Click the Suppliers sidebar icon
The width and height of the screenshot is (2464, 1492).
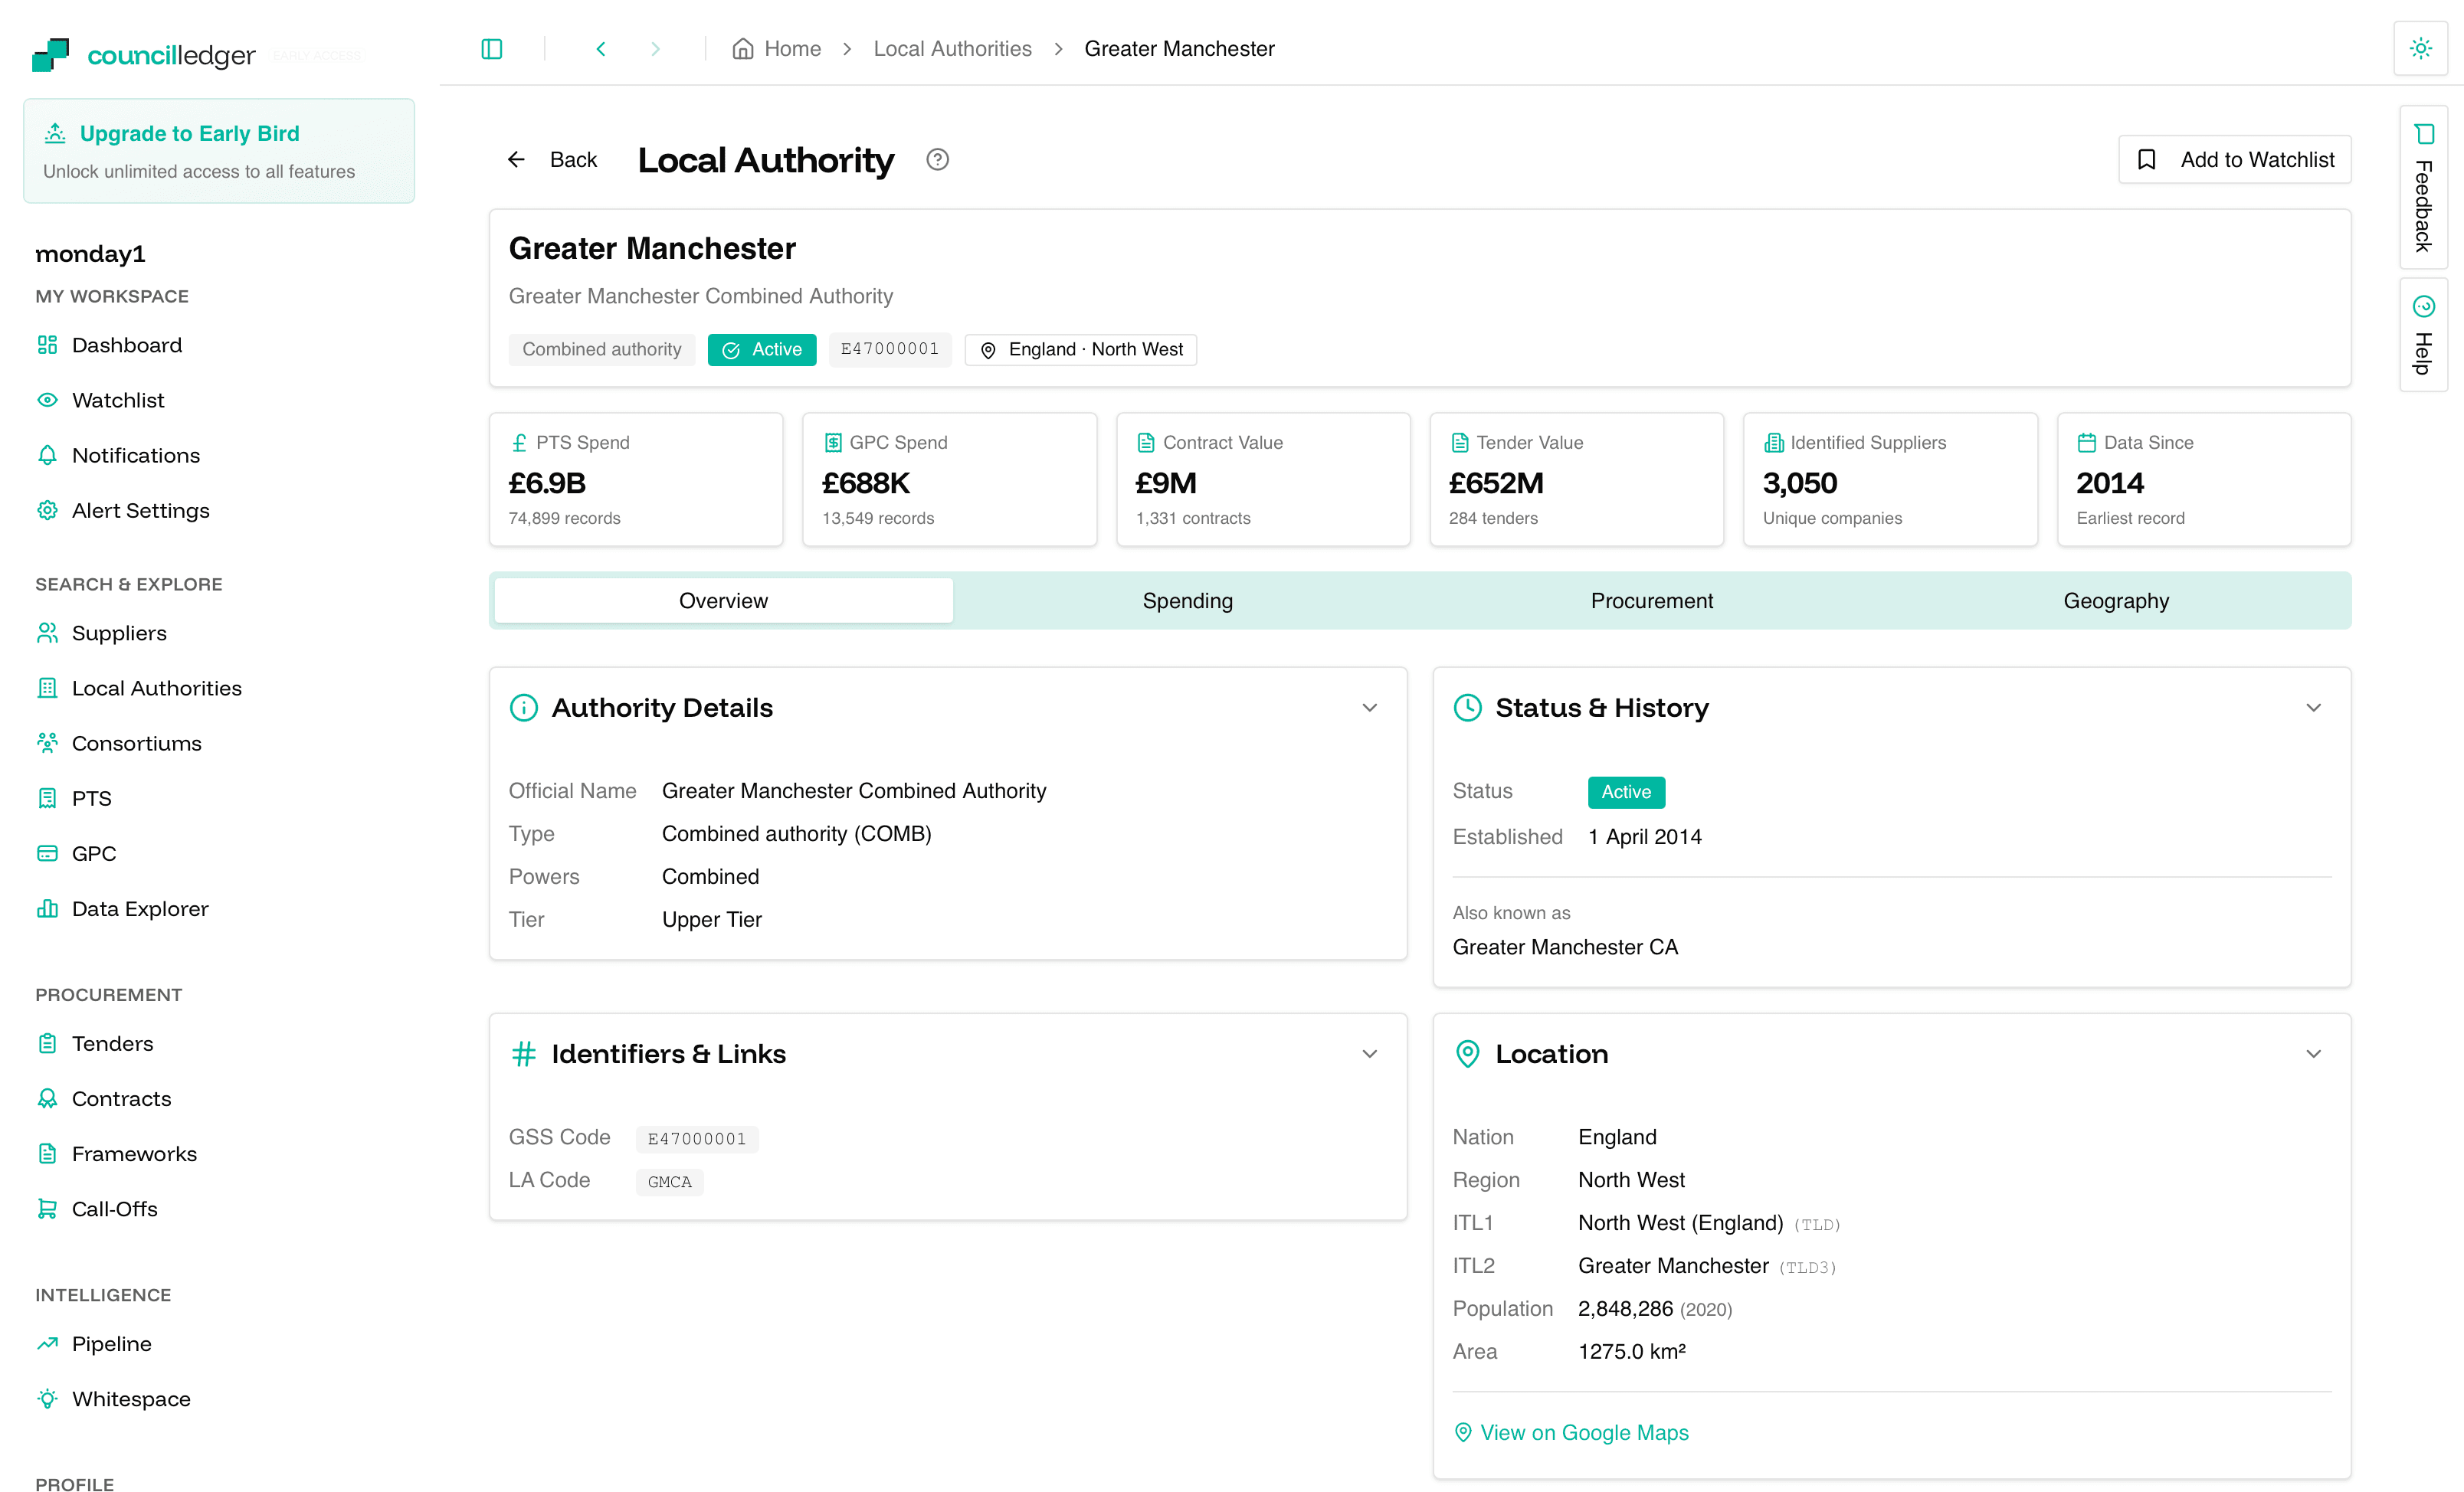tap(47, 633)
